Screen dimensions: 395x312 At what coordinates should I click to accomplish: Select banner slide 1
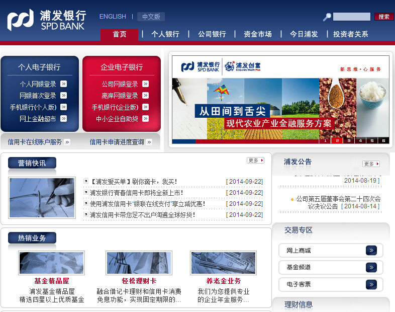click(x=325, y=141)
